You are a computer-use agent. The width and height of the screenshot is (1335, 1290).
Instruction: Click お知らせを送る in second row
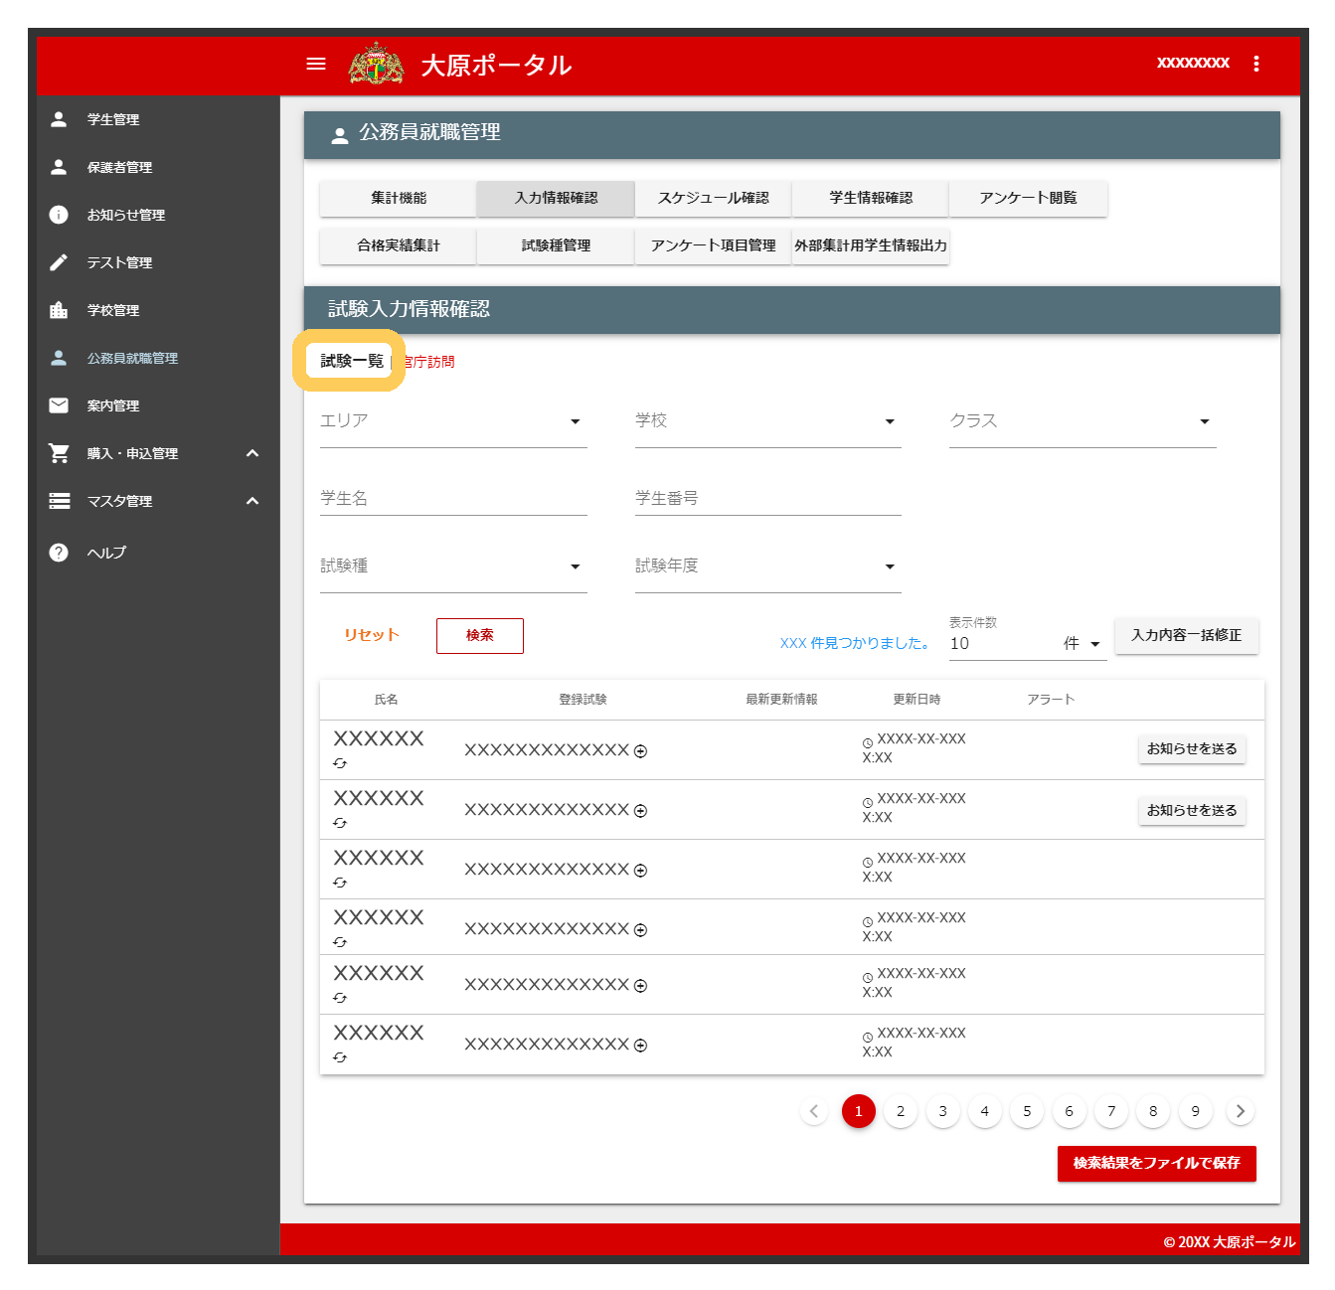pos(1192,810)
